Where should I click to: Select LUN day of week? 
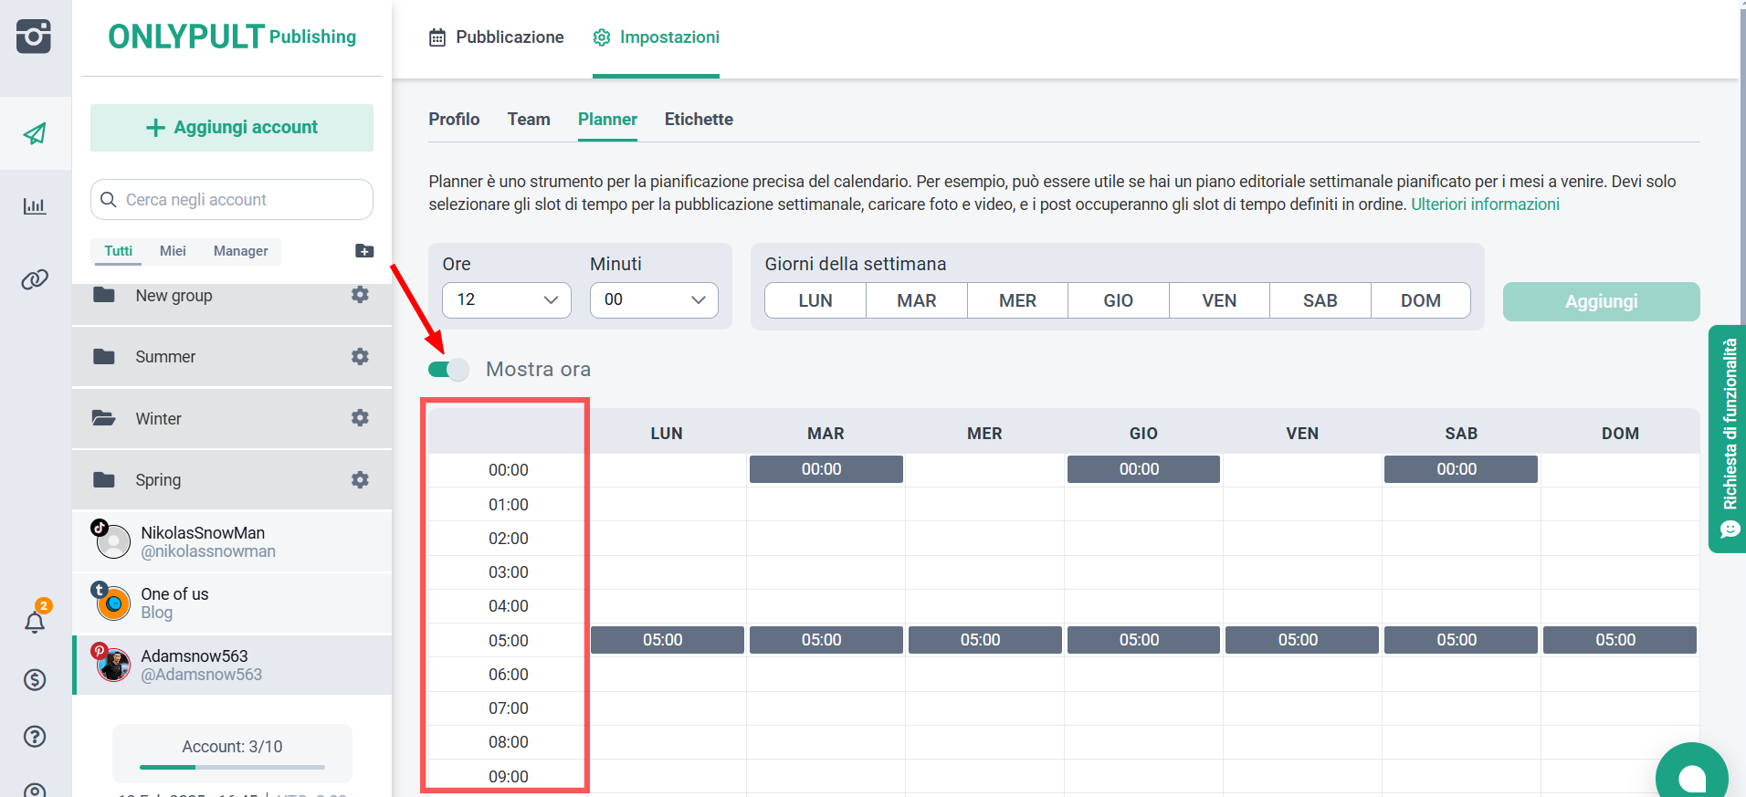click(815, 300)
